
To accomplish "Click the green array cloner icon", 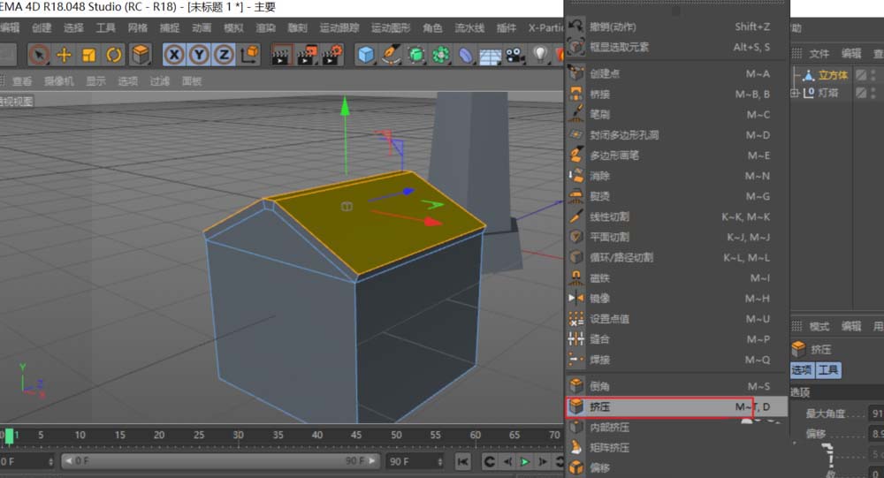I will click(441, 55).
